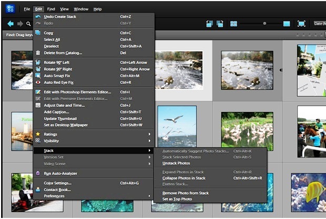Choose Auto Red Eye Fix eye icon
The width and height of the screenshot is (326, 219).
click(x=38, y=82)
